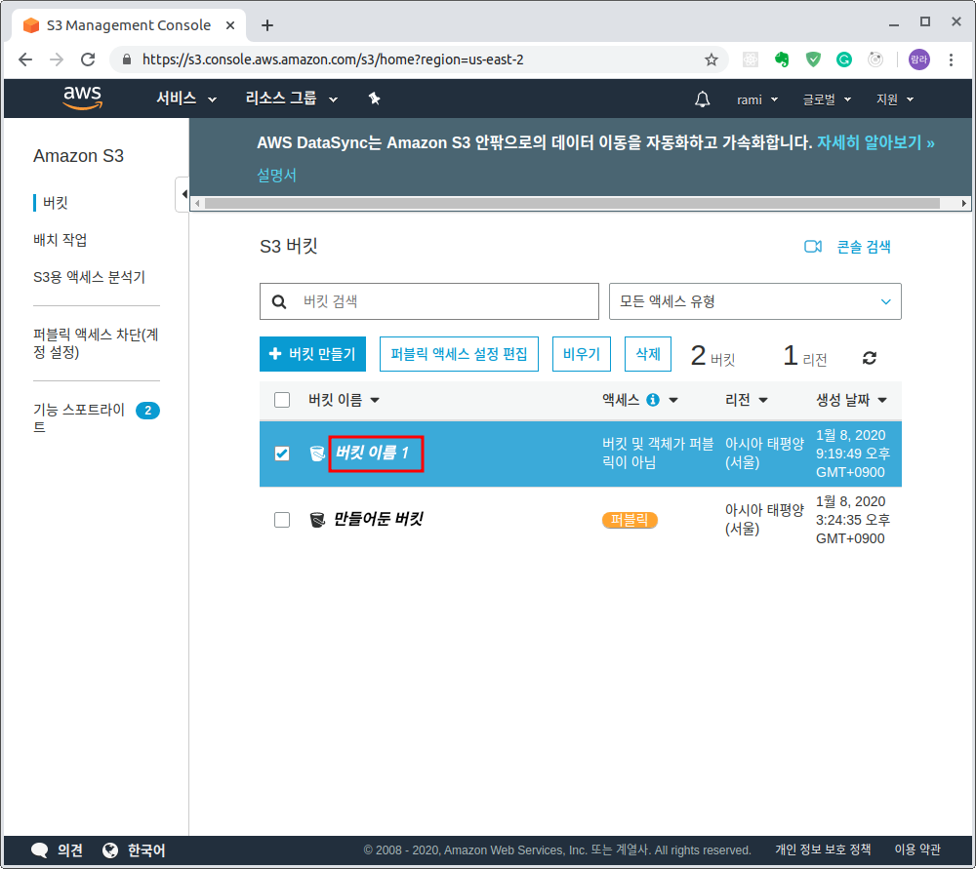Open the 지원 support dropdown
Image resolution: width=976 pixels, height=869 pixels.
coord(894,99)
